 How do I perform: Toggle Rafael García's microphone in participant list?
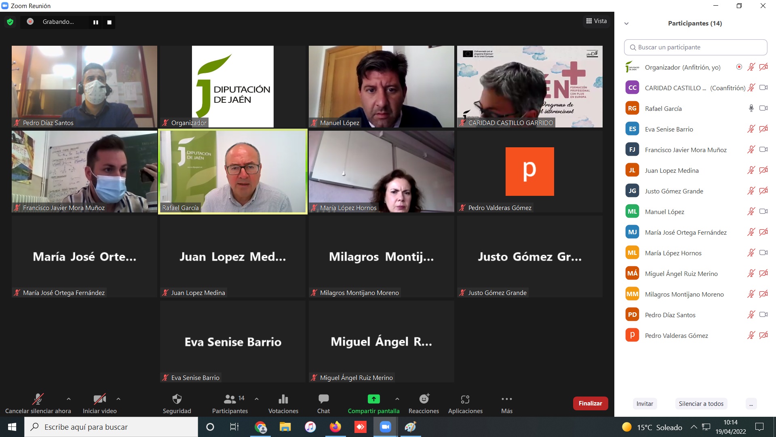click(x=751, y=108)
